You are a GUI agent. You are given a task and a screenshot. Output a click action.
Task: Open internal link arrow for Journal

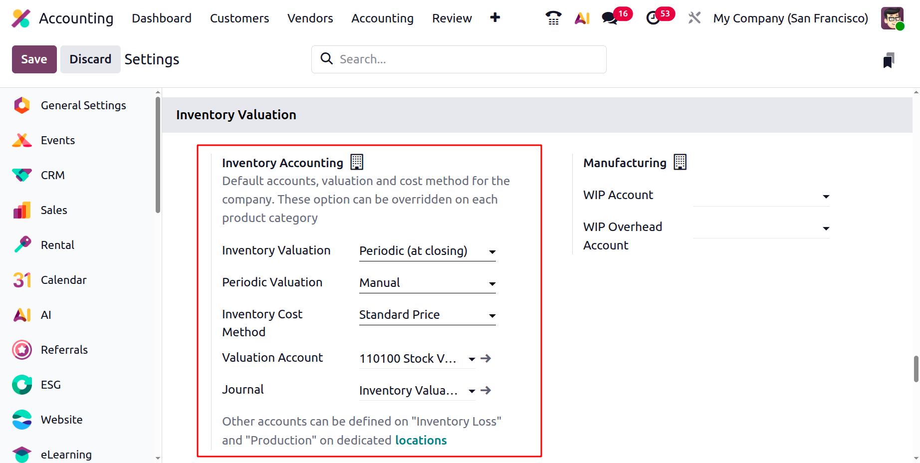tap(486, 390)
